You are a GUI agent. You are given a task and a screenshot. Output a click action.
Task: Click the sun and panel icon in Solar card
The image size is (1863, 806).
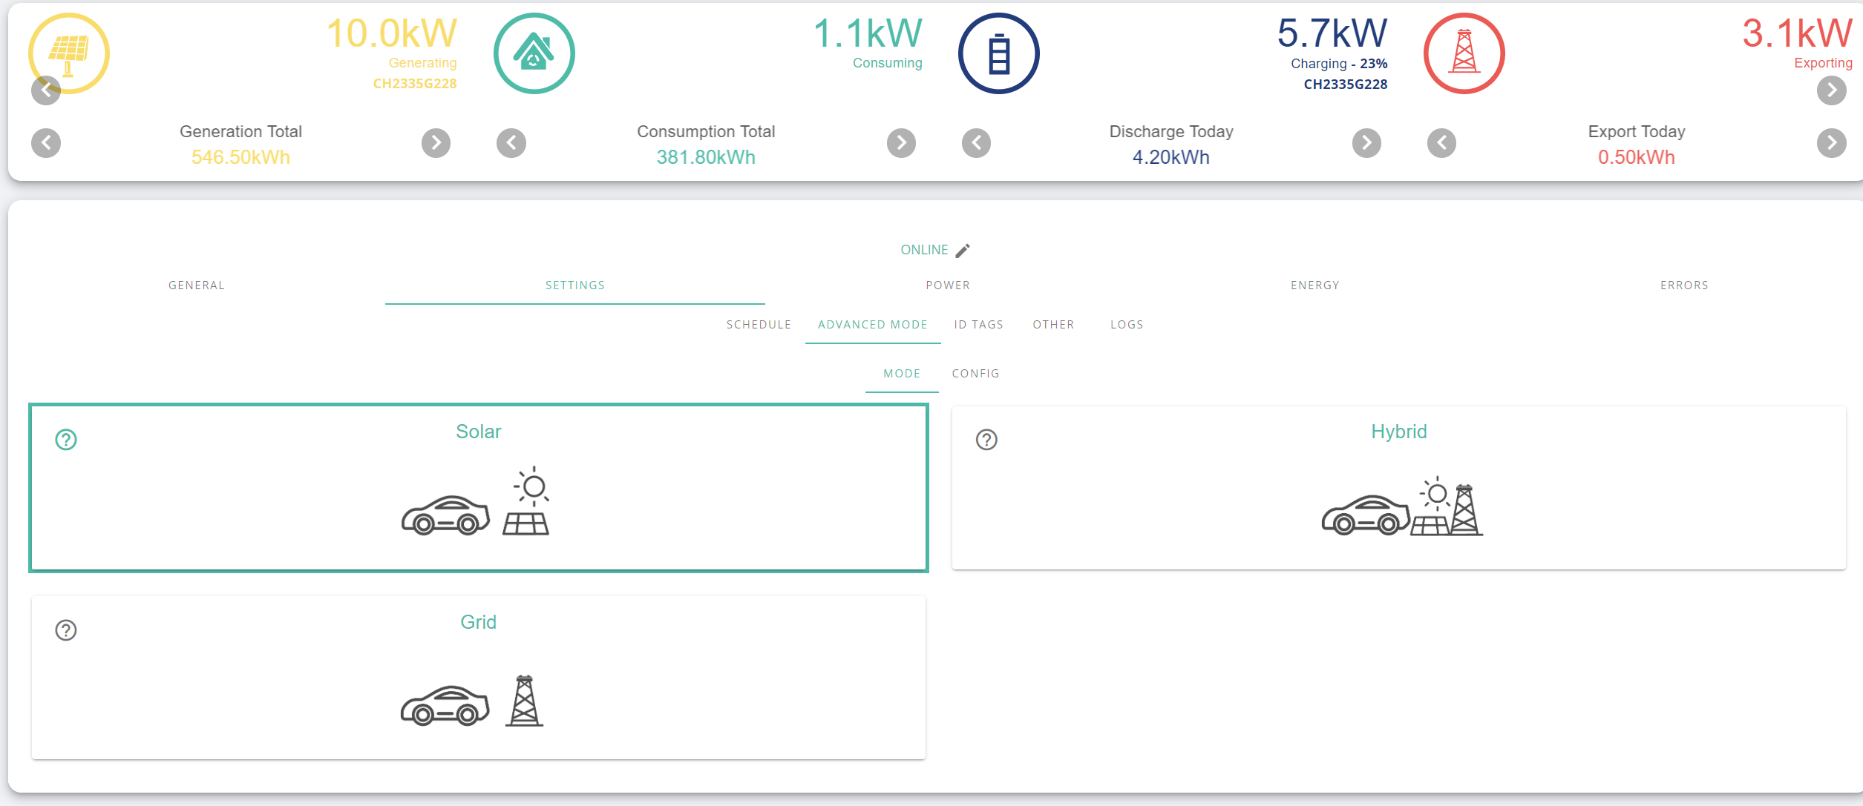pos(526,501)
